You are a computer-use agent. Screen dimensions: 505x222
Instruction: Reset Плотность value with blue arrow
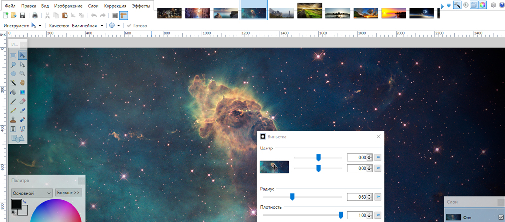pos(378,215)
